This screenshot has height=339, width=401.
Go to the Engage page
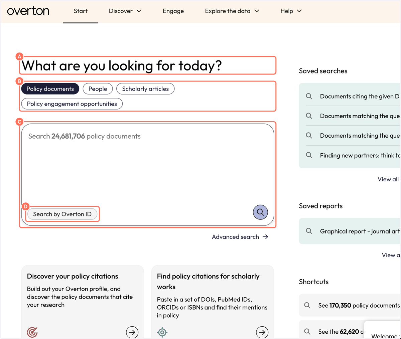pos(173,11)
